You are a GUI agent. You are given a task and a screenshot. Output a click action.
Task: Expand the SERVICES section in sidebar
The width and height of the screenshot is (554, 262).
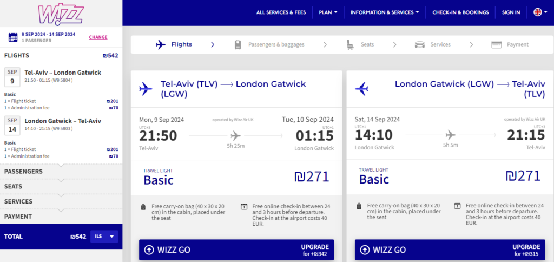[61, 201]
